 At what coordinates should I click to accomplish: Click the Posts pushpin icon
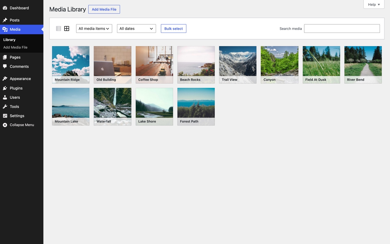(5, 20)
